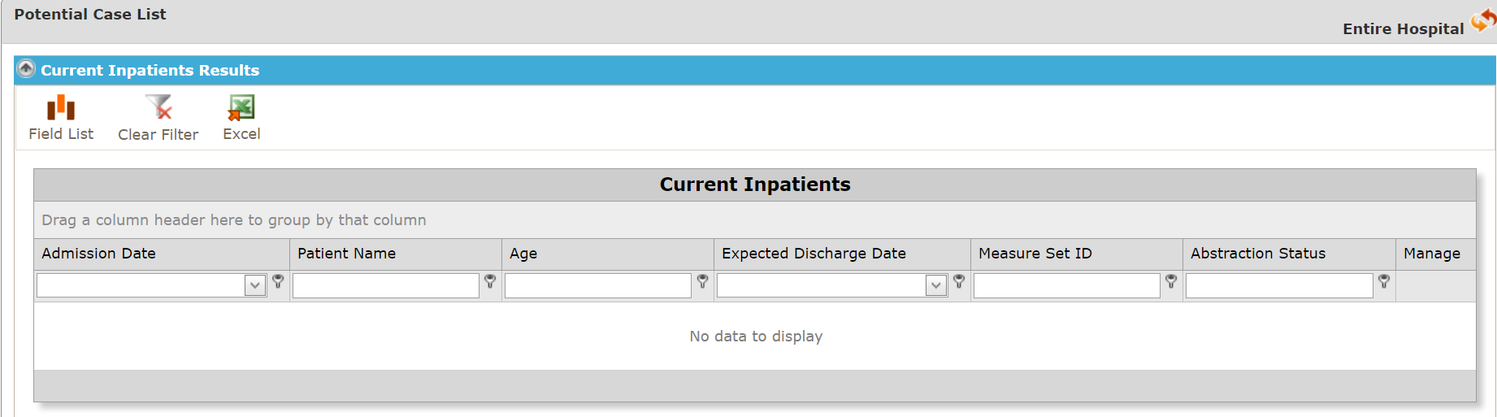Focus the Measure Set ID filter box
The image size is (1497, 417).
pyautogui.click(x=1067, y=285)
